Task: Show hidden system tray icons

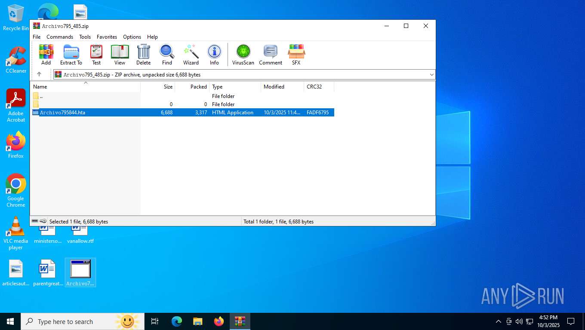Action: [x=499, y=321]
